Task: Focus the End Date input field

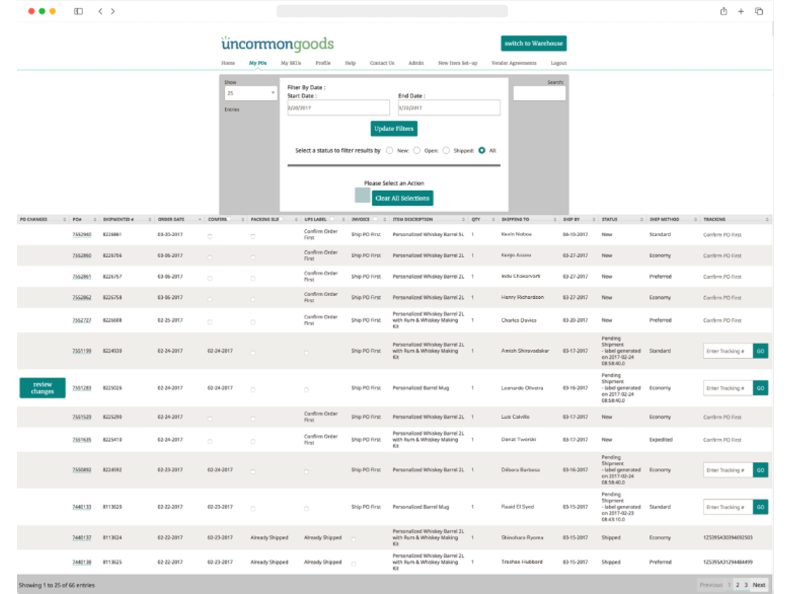Action: pos(449,108)
